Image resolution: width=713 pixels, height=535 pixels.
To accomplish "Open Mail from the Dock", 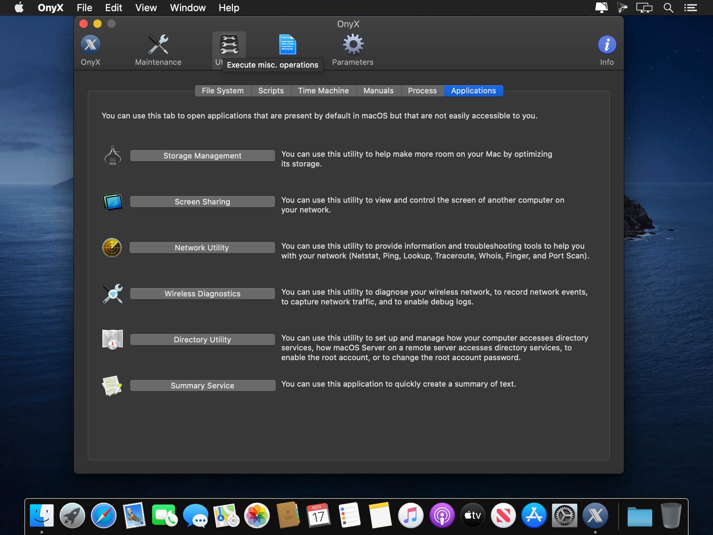I will (x=134, y=515).
